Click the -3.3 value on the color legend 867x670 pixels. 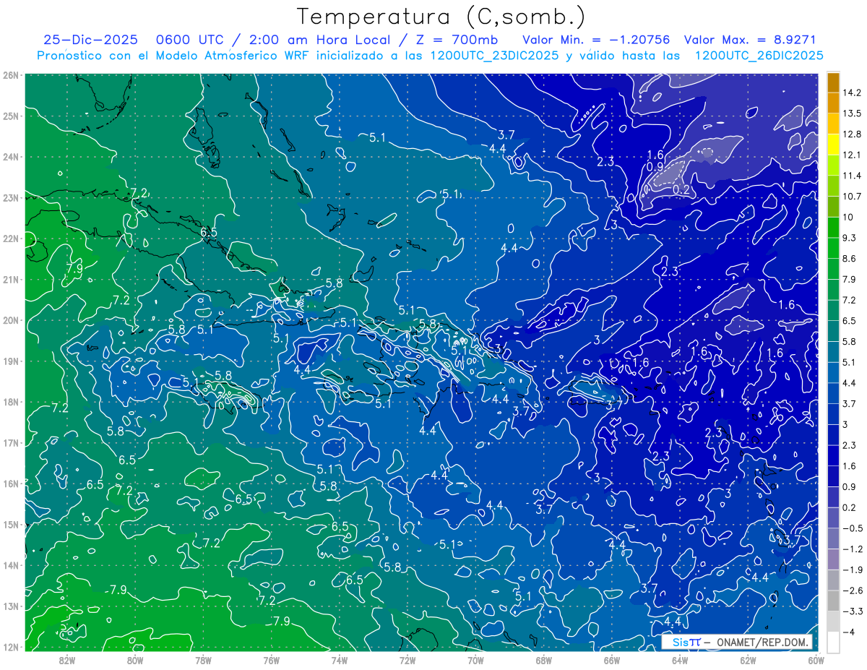(853, 611)
